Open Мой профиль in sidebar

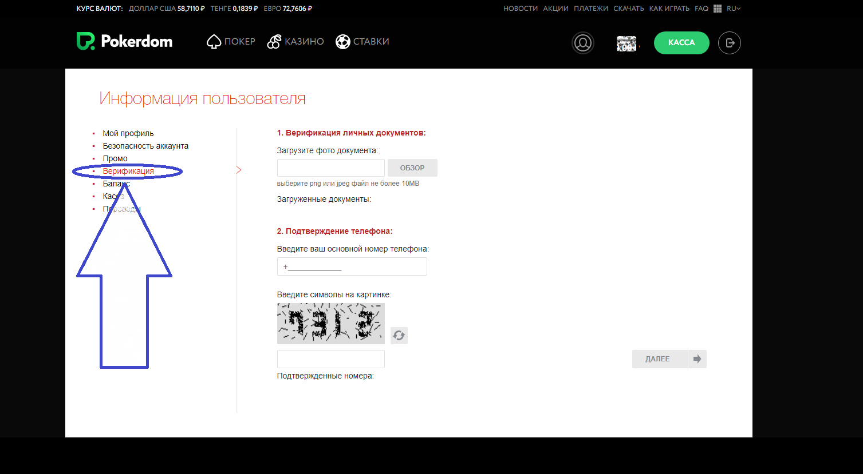coord(128,133)
